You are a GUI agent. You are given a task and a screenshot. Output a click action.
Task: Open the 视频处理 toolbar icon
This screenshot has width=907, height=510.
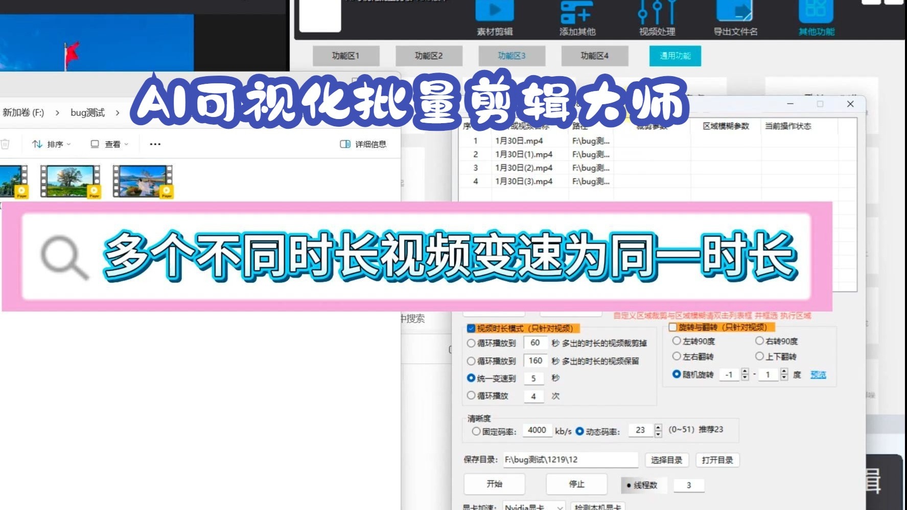[x=657, y=18]
